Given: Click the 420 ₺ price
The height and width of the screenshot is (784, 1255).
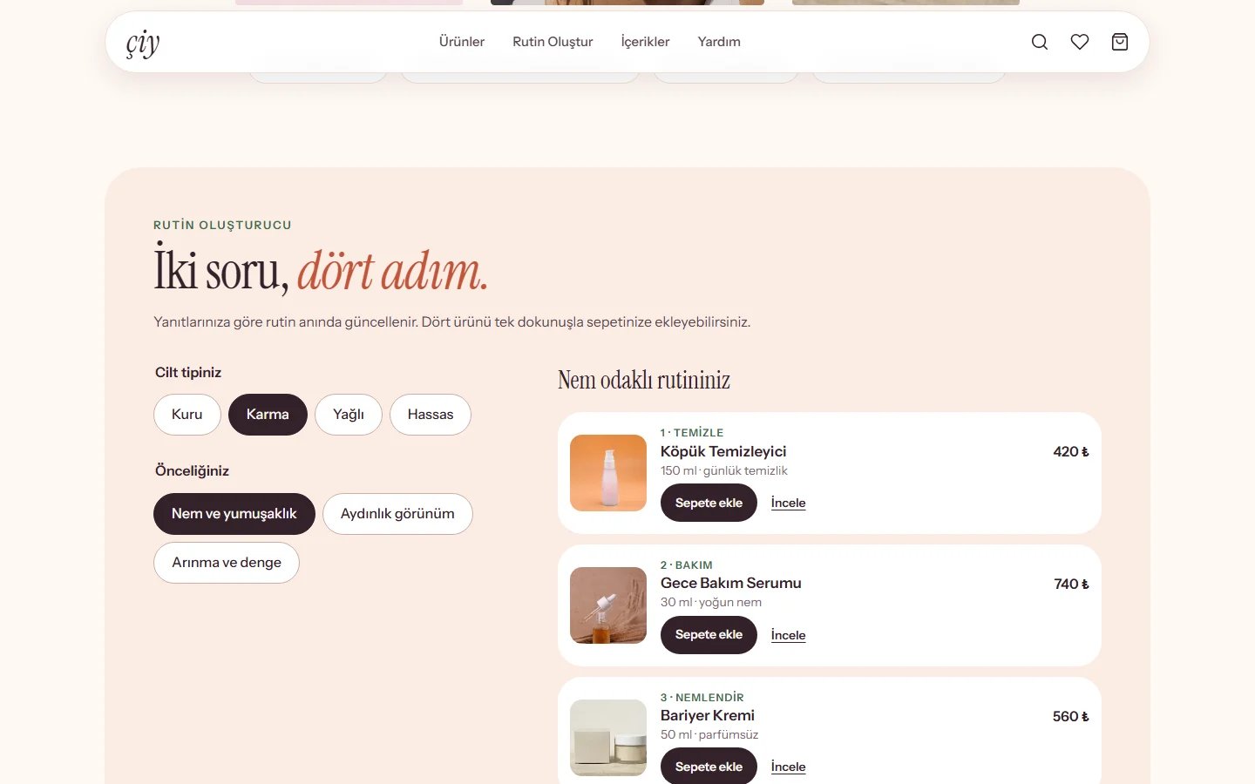Looking at the screenshot, I should [1071, 451].
